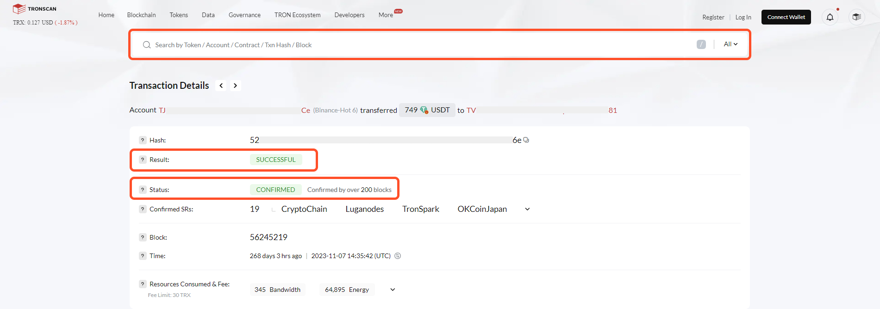Open the Tokens menu
The width and height of the screenshot is (880, 309).
(179, 15)
